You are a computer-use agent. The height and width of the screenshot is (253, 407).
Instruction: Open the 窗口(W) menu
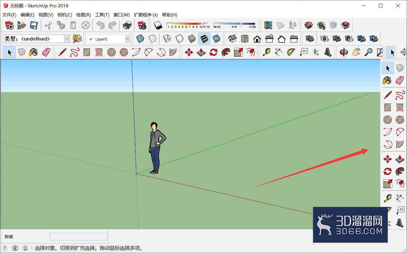point(121,15)
